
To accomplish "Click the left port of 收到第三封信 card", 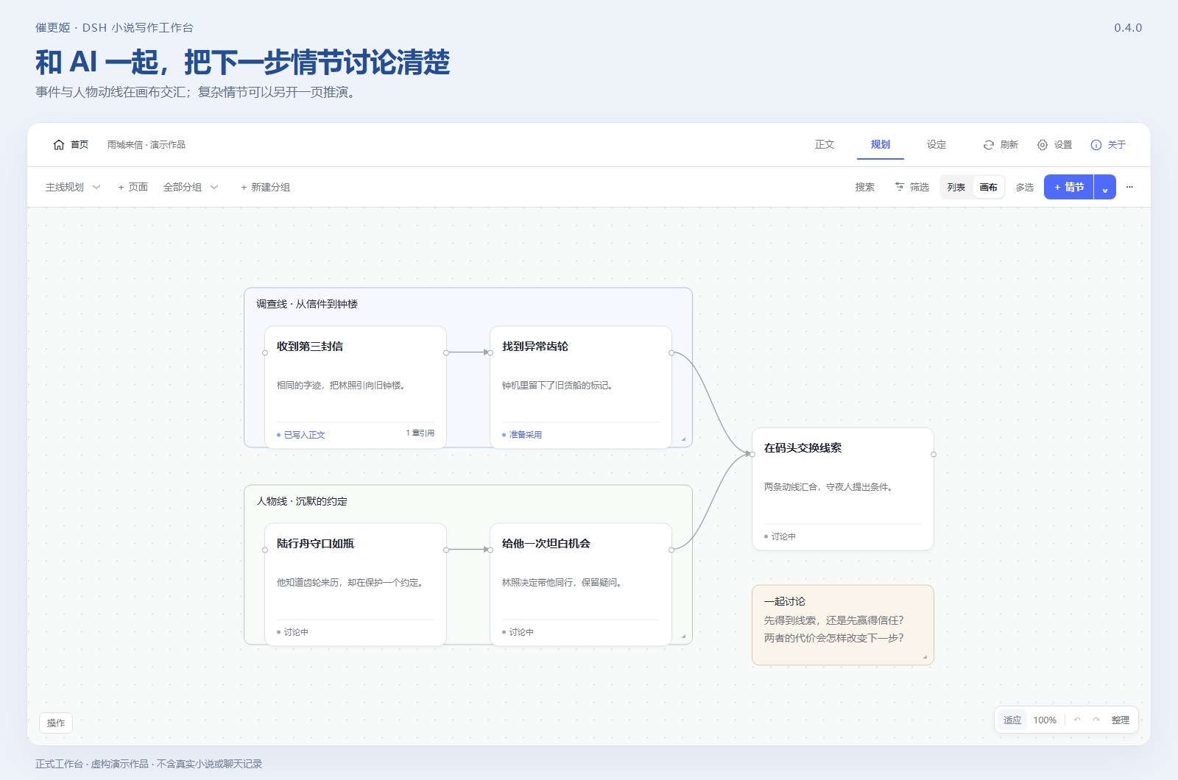I will pyautogui.click(x=265, y=352).
